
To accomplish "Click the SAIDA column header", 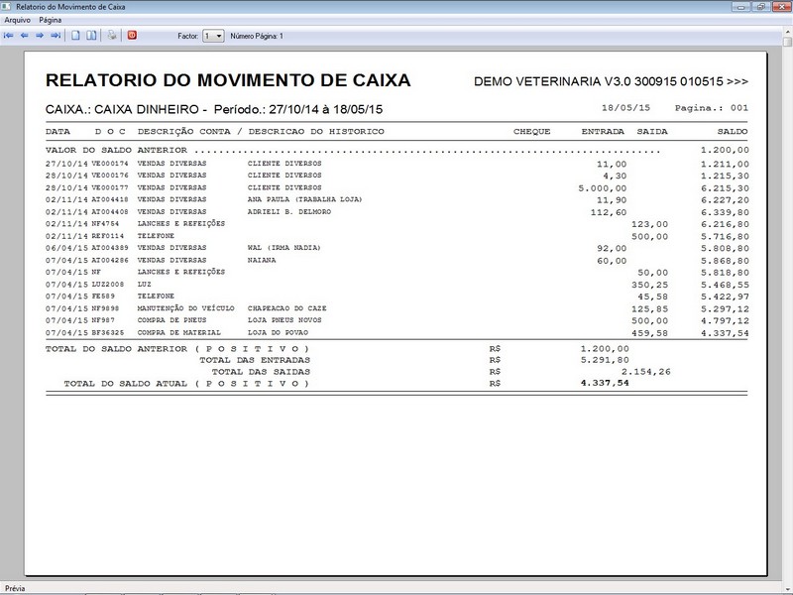I will 652,132.
